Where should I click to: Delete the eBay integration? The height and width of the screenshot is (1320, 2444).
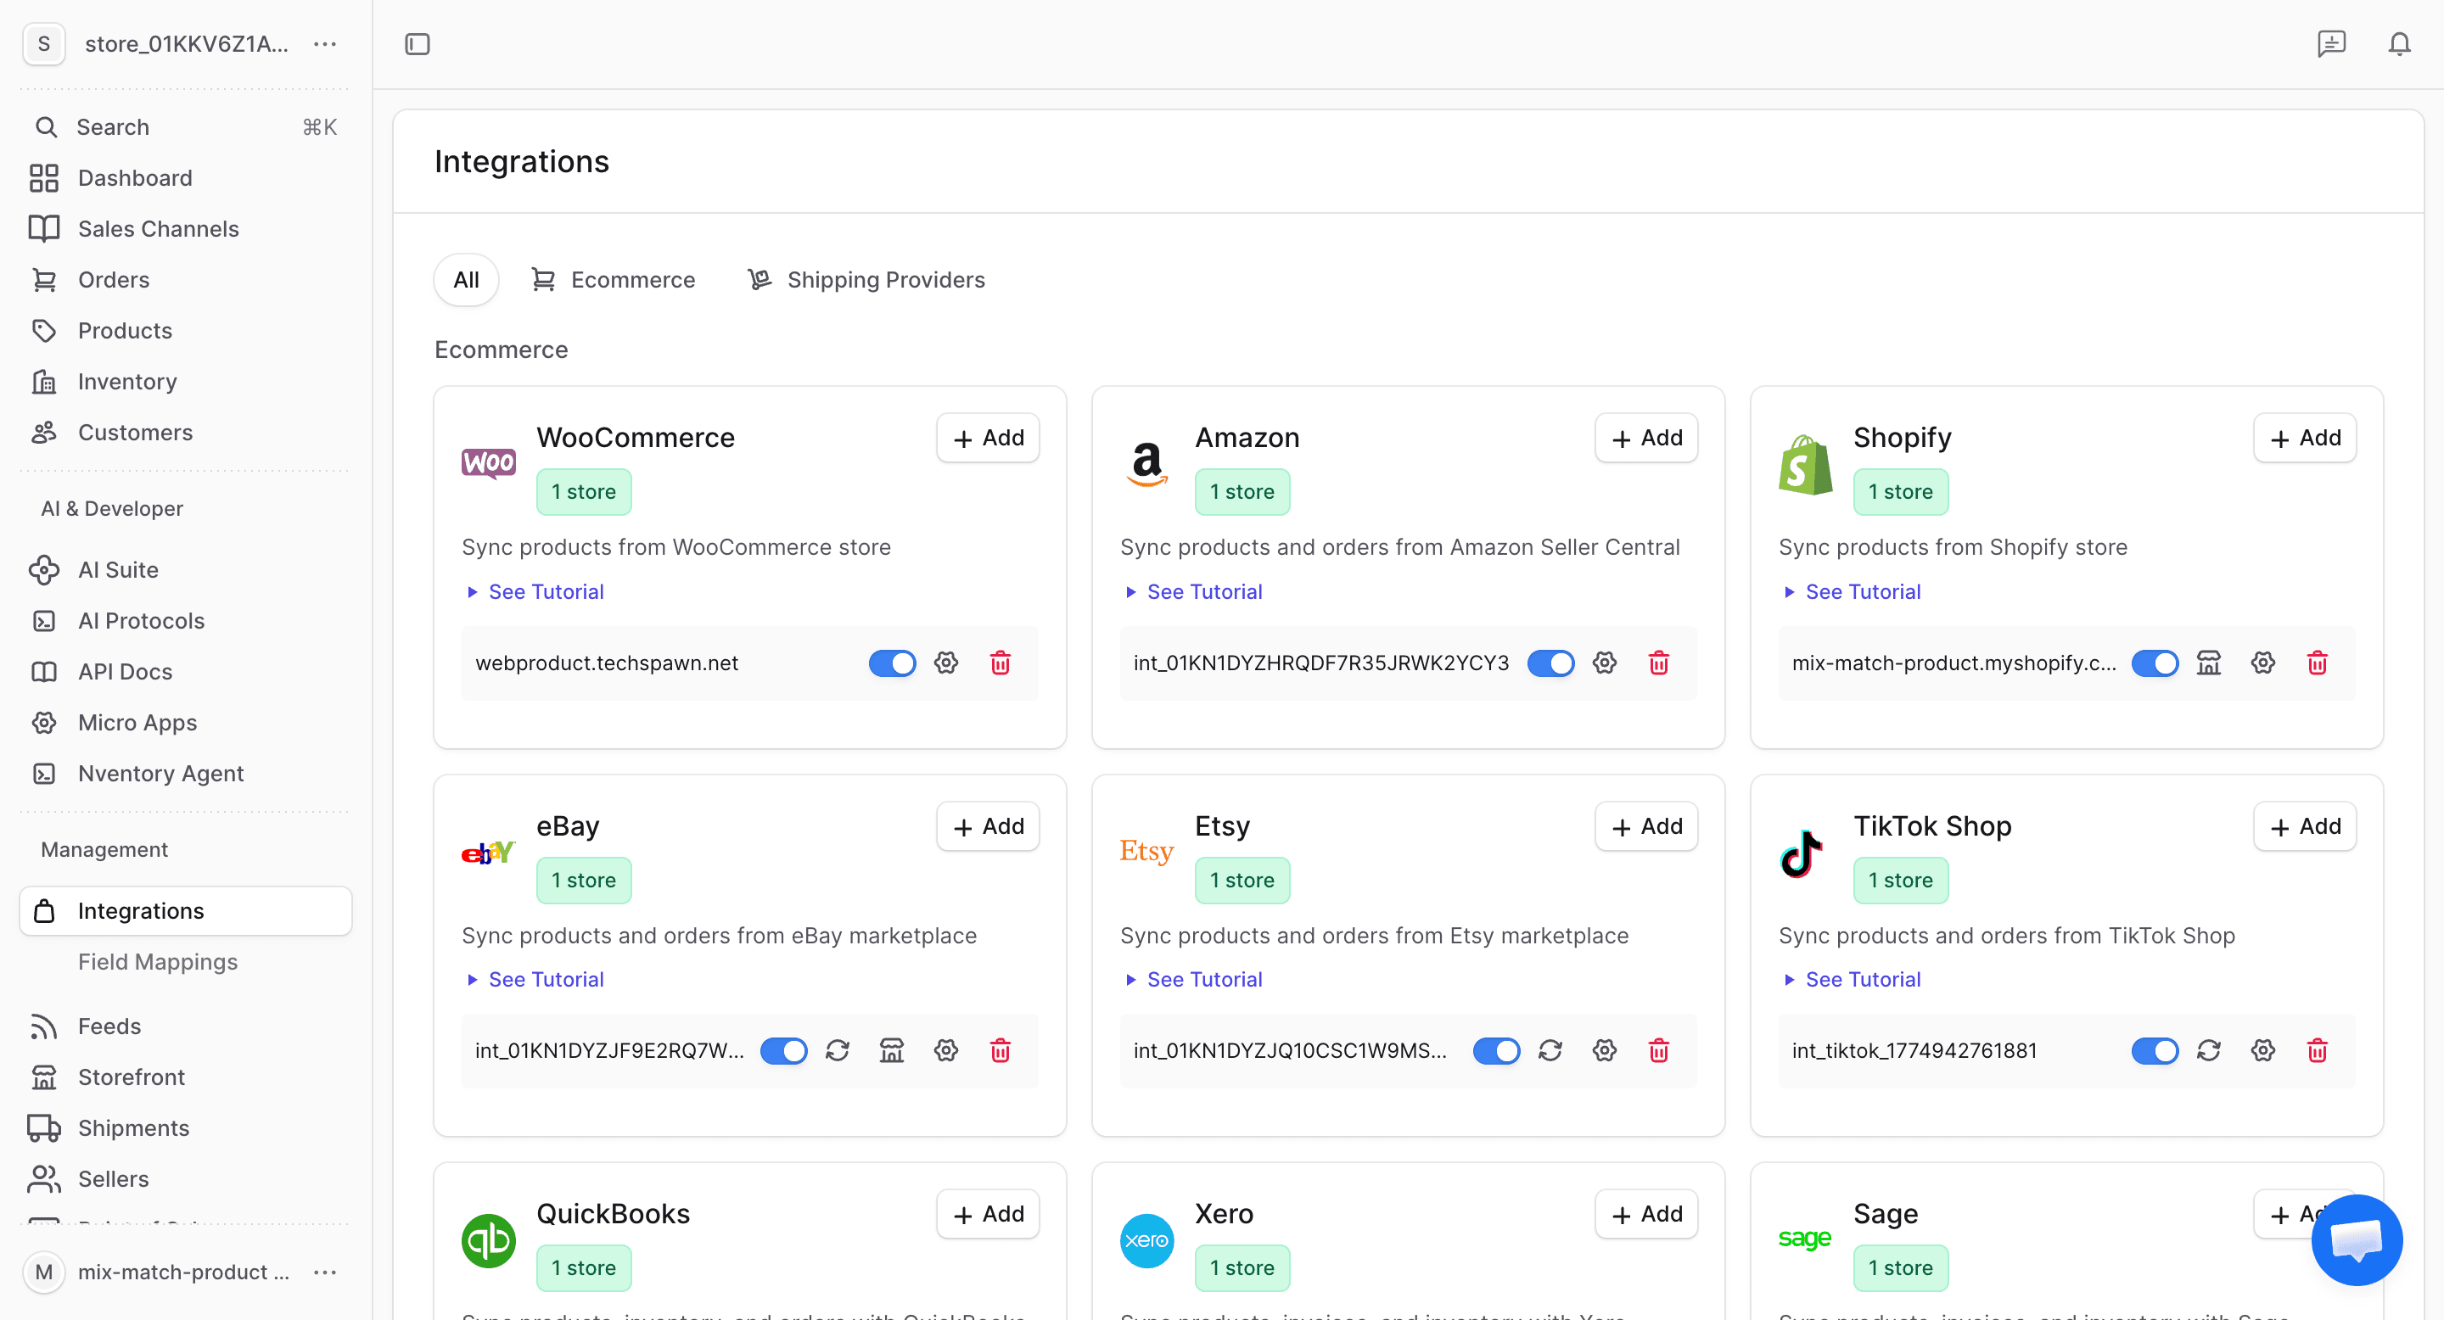[1000, 1051]
